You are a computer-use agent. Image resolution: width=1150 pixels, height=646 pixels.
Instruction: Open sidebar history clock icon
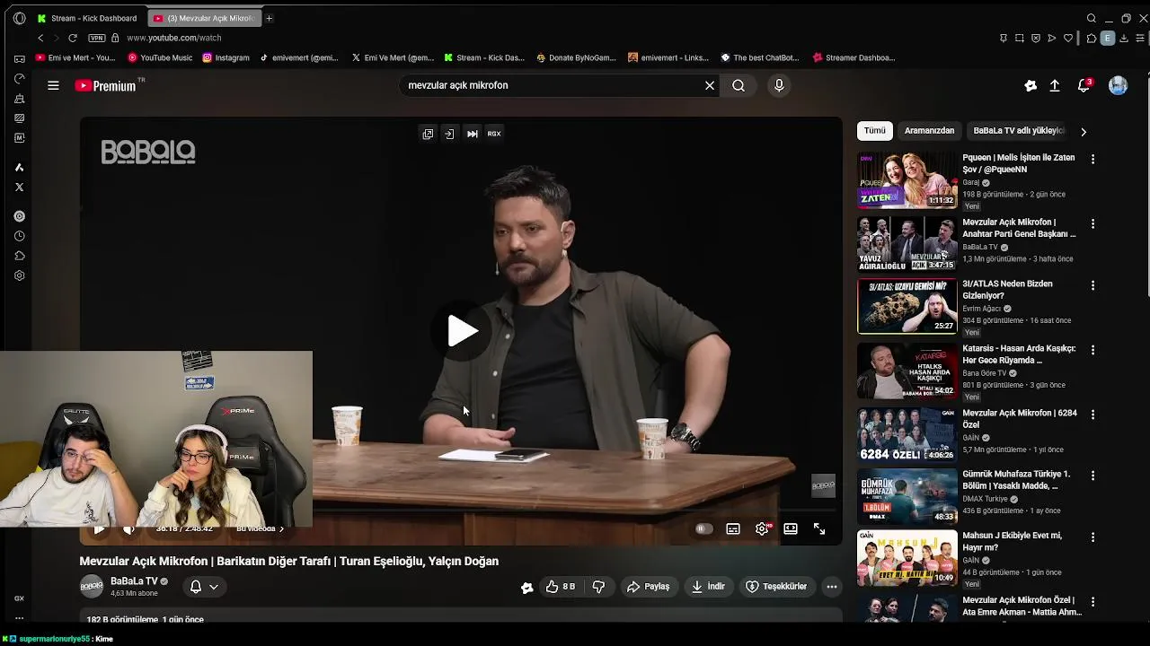[19, 236]
